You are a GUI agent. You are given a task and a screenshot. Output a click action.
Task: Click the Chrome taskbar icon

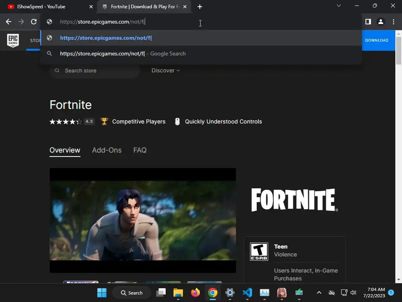[212, 293]
